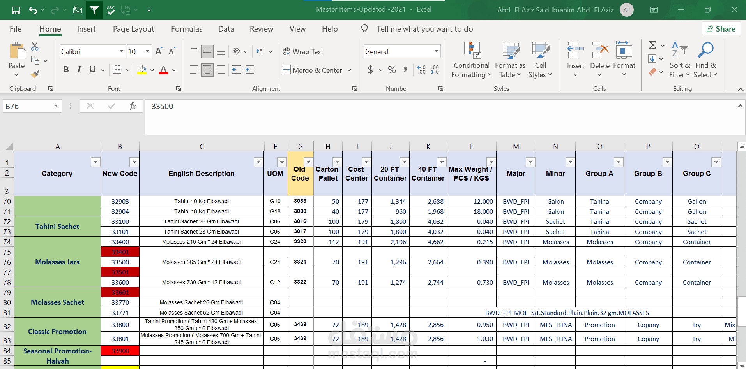Toggle Wrap Text for the selected cell

(x=303, y=51)
